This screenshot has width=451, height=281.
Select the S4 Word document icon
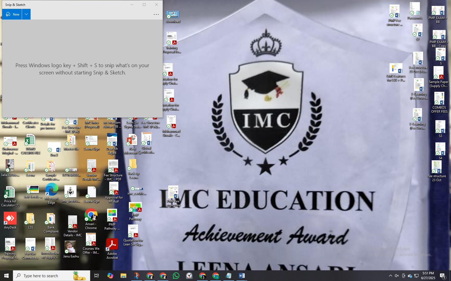pos(440,151)
